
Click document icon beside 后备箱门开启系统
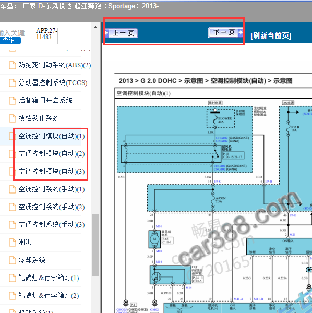point(13,101)
